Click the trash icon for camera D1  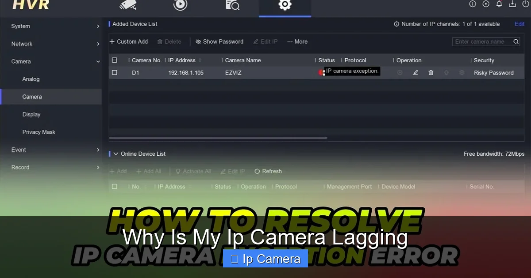(x=431, y=73)
